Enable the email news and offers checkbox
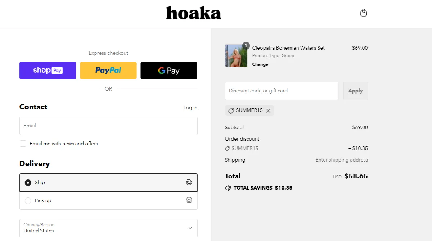 point(23,143)
